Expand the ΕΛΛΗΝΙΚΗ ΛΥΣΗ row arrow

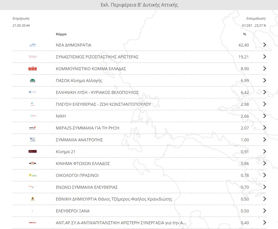[x=265, y=92]
